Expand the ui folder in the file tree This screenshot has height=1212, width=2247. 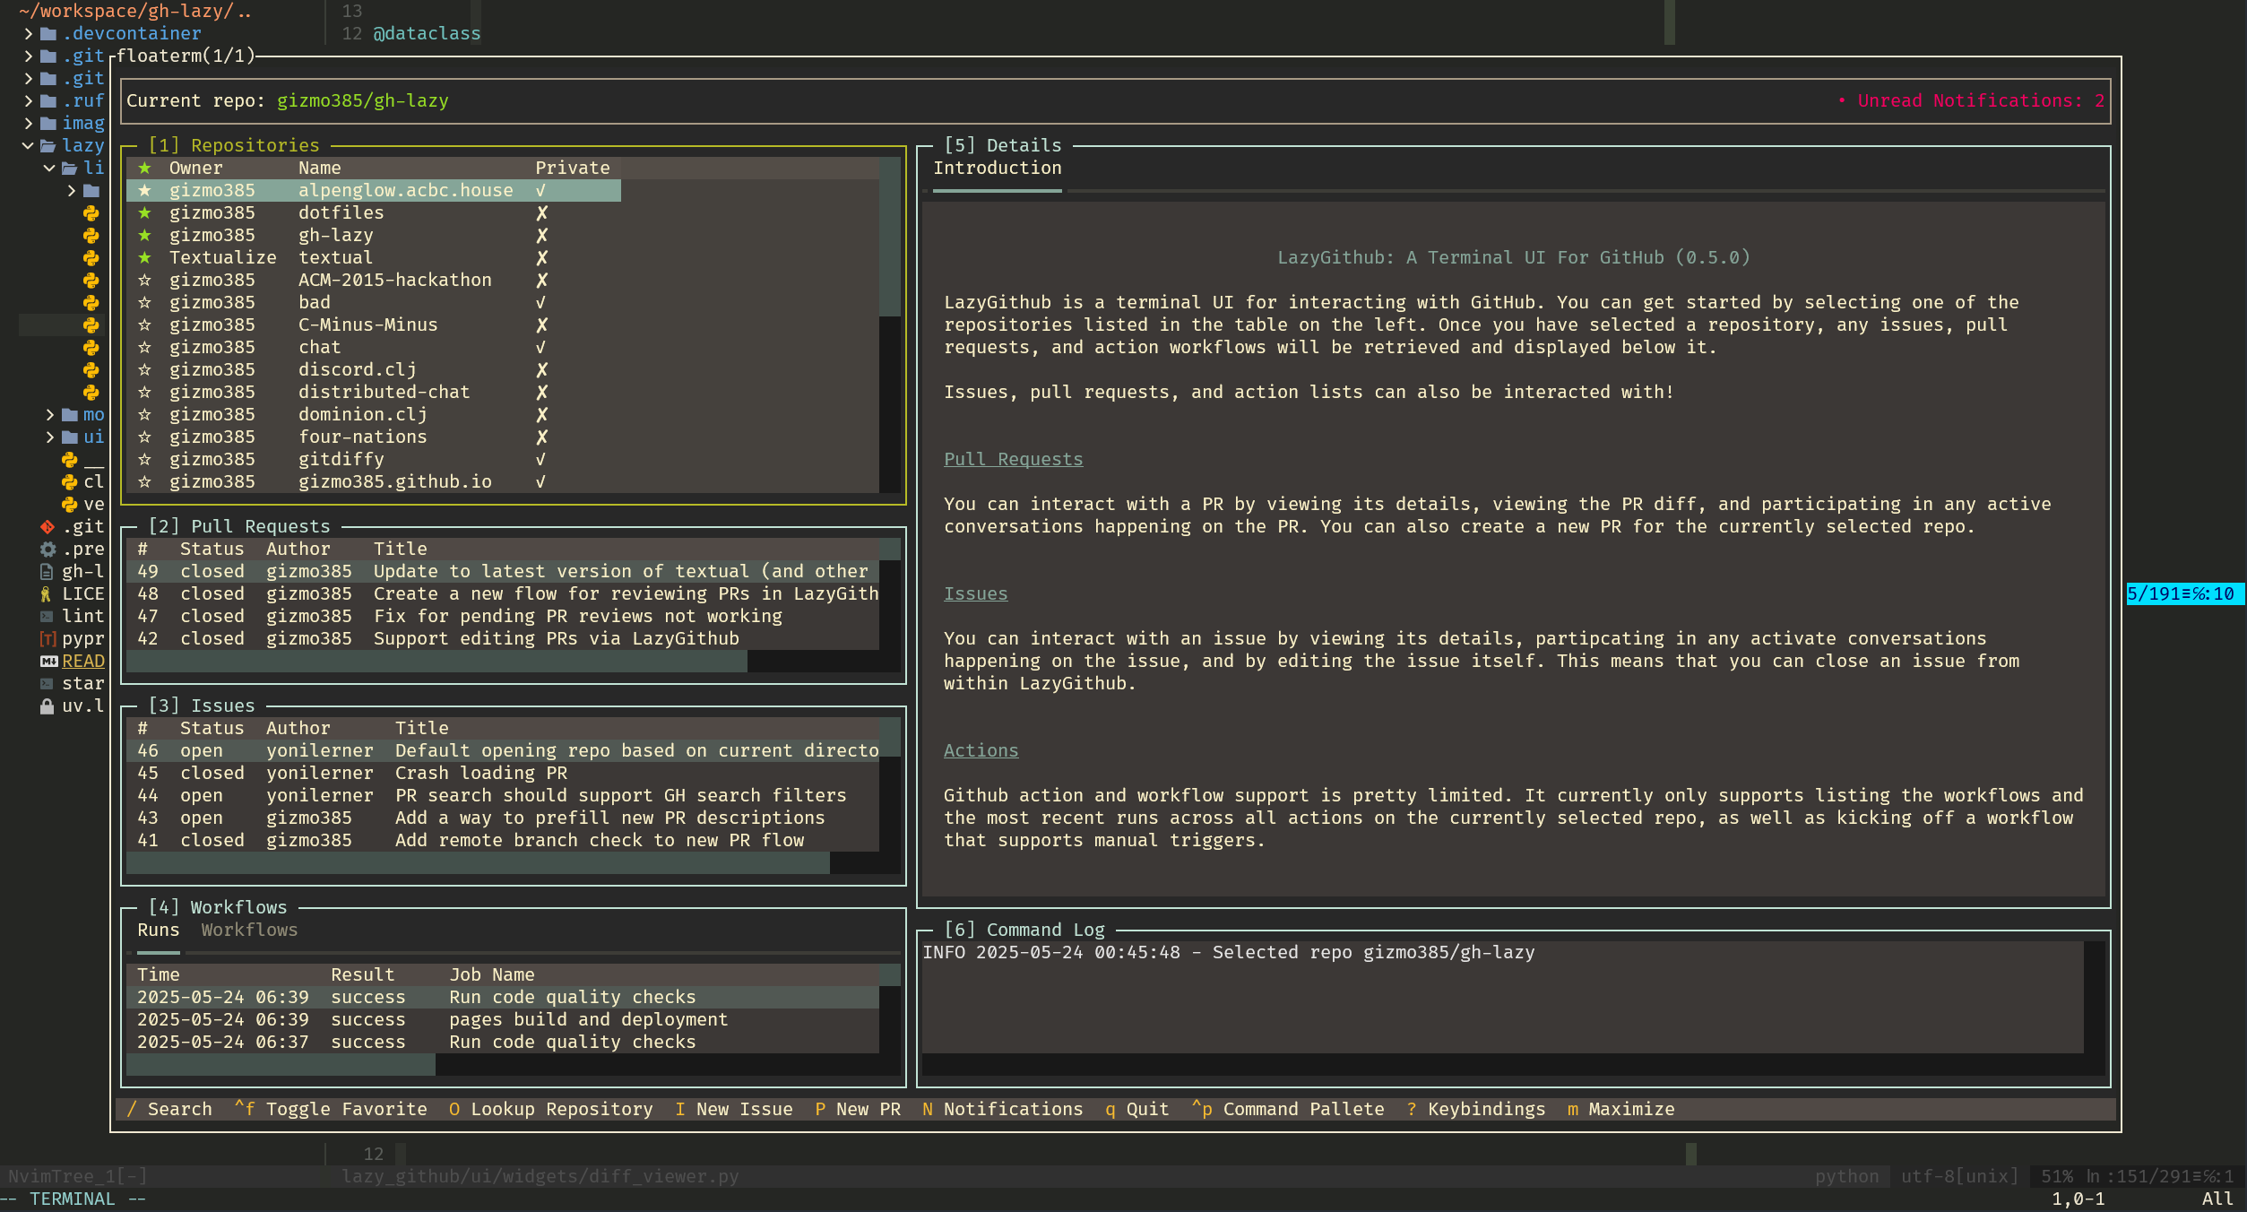[49, 437]
